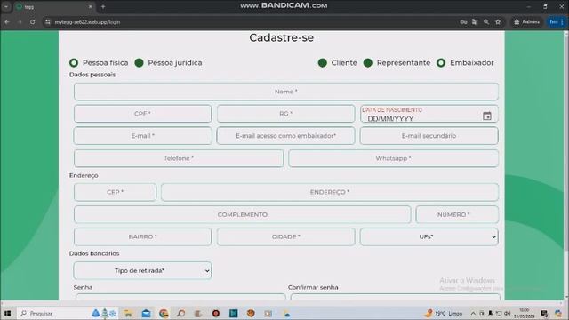
Task: Click into the ENDEREÇO field
Action: click(330, 192)
